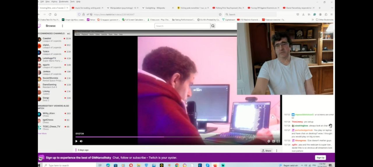Image resolution: width=373 pixels, height=167 pixels.
Task: Open the three-dot menu beside Browse
Action: (62, 26)
